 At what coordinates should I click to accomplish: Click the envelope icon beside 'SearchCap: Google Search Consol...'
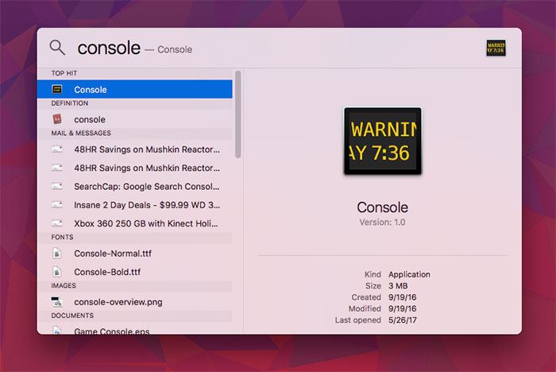coord(57,186)
